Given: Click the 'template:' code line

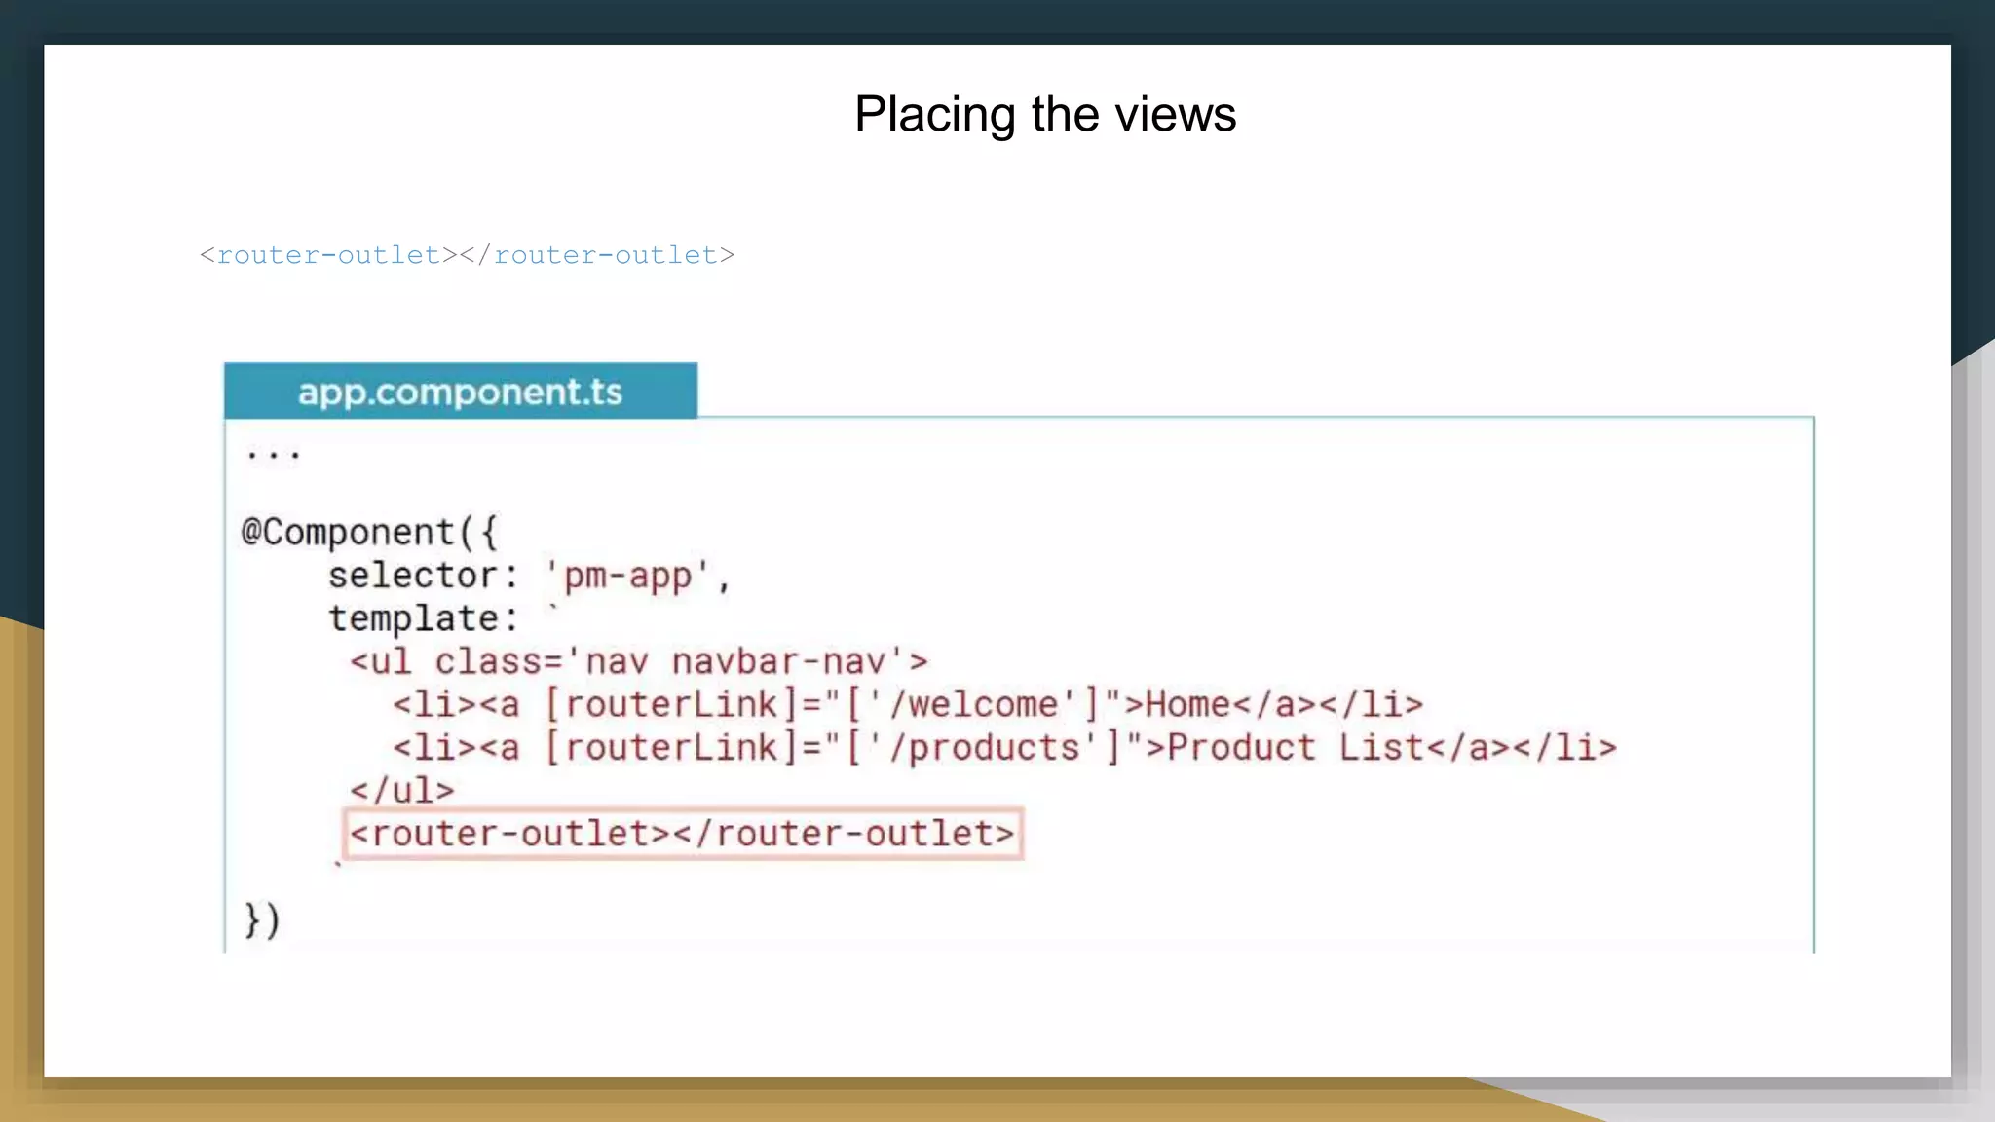Looking at the screenshot, I should (x=444, y=617).
